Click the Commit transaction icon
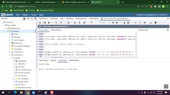The height and width of the screenshot is (95, 170). pyautogui.click(x=136, y=23)
